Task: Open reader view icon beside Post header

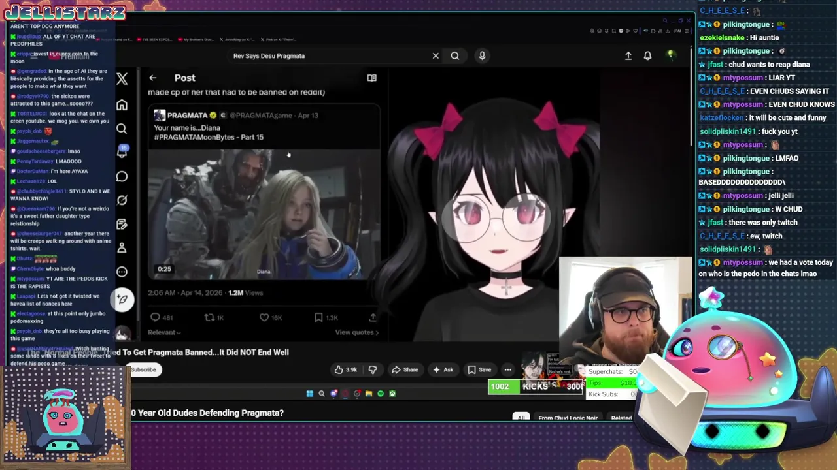Action: click(371, 78)
